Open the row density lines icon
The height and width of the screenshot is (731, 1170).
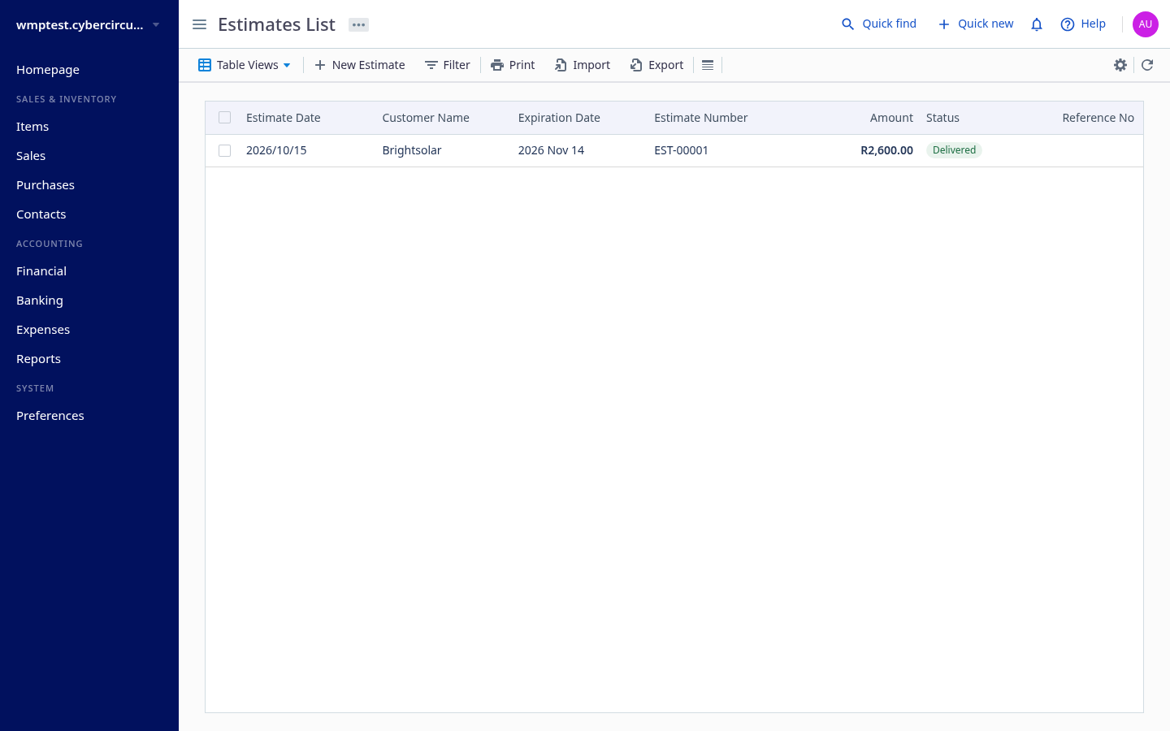pos(708,65)
